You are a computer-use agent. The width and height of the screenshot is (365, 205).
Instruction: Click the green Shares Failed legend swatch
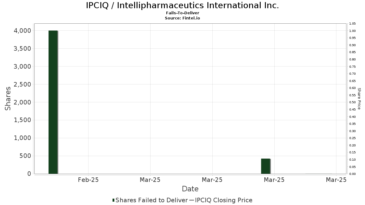click(x=113, y=200)
